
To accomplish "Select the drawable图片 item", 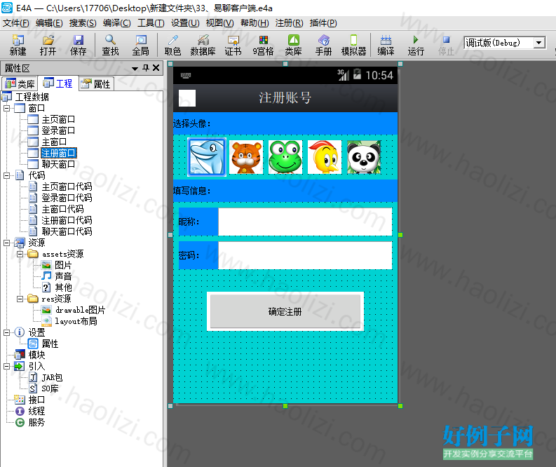I will click(x=80, y=310).
